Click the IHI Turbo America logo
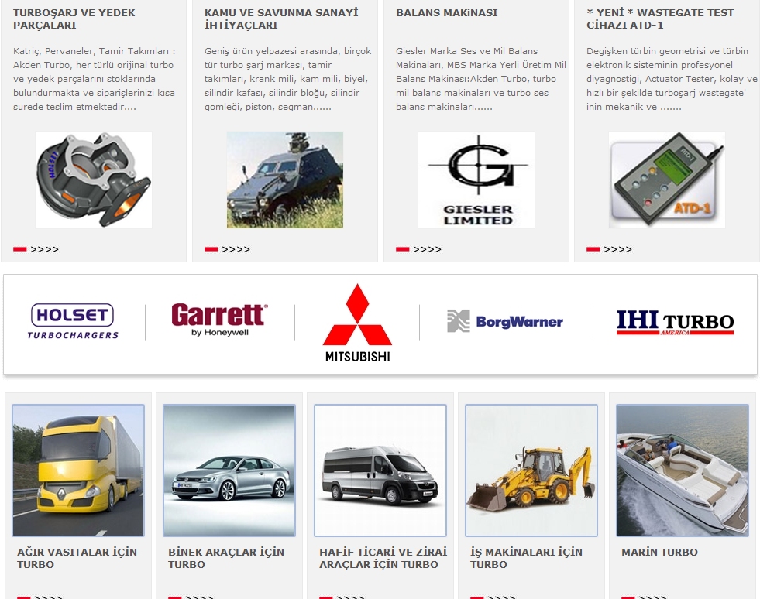The image size is (760, 599). tap(676, 323)
